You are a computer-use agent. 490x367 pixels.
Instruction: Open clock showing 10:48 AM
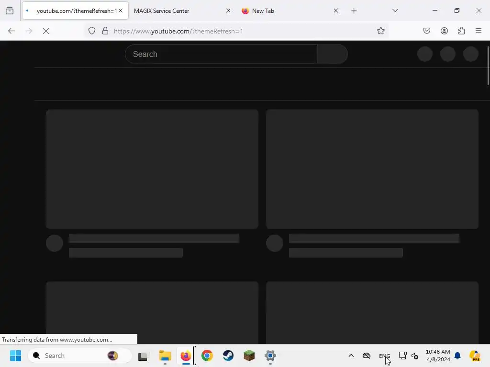click(x=438, y=356)
